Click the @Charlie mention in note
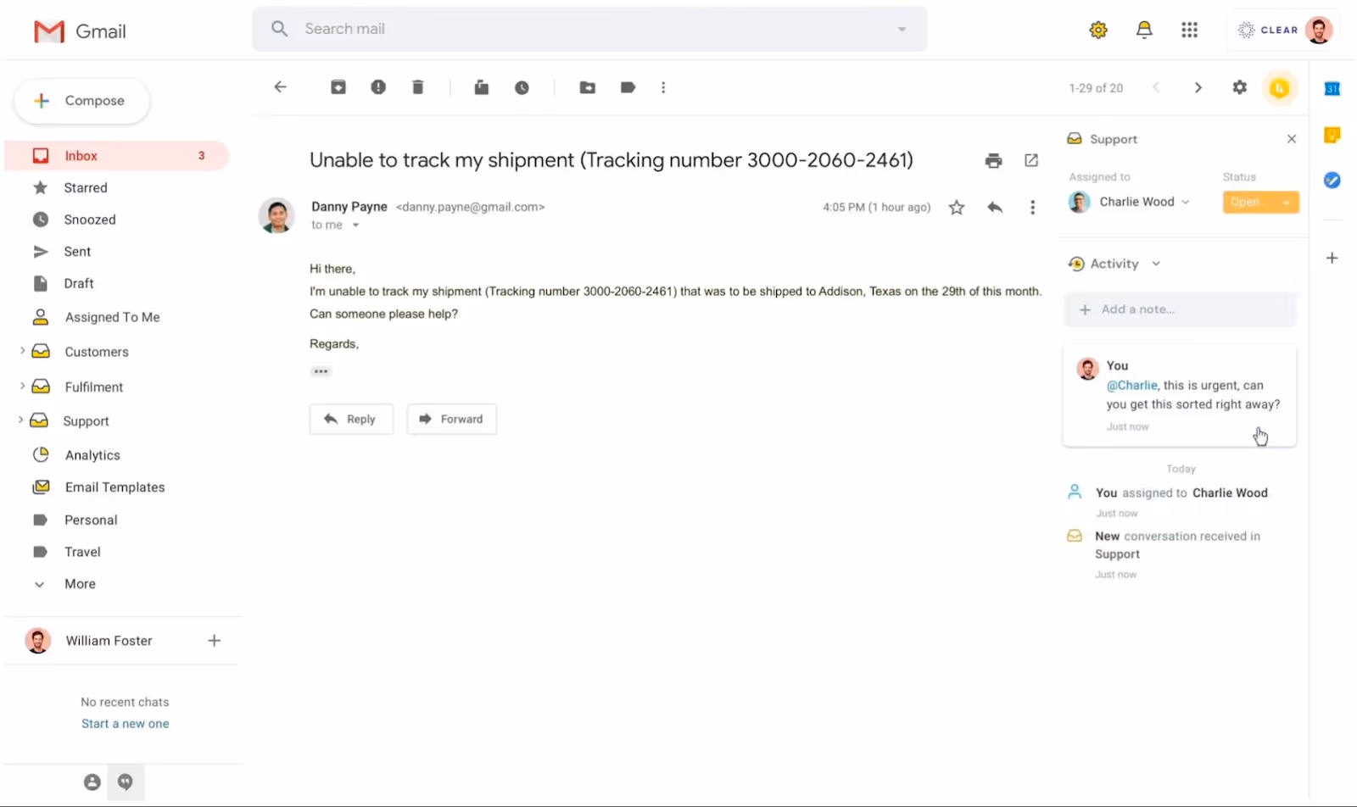The image size is (1357, 807). click(1131, 385)
